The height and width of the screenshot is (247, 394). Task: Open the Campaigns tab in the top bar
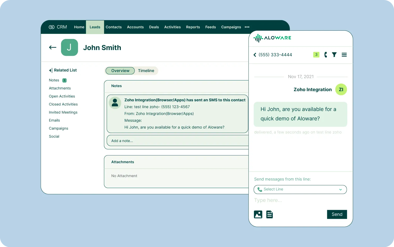click(231, 27)
